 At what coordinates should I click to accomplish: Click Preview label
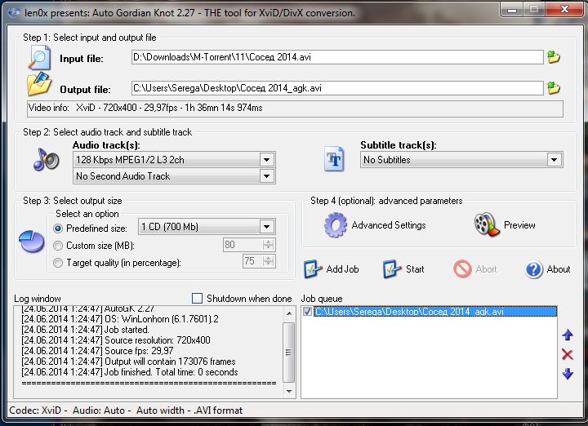(519, 225)
